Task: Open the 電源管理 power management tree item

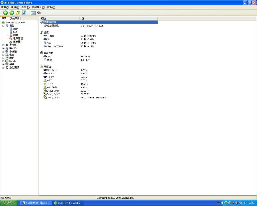Action: [18, 39]
